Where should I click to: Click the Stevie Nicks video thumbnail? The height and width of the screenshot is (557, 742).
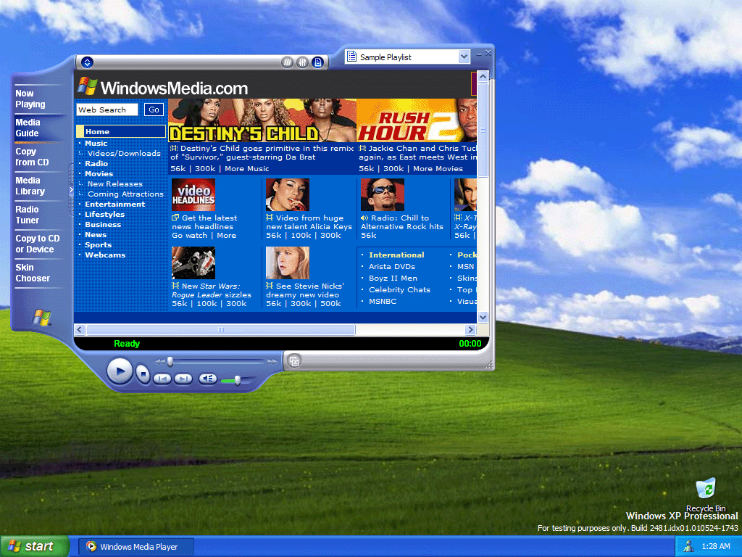(287, 263)
